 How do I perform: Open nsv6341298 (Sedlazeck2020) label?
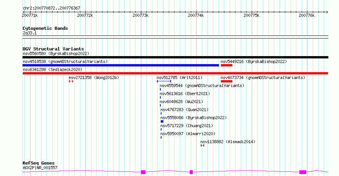pos(53,69)
